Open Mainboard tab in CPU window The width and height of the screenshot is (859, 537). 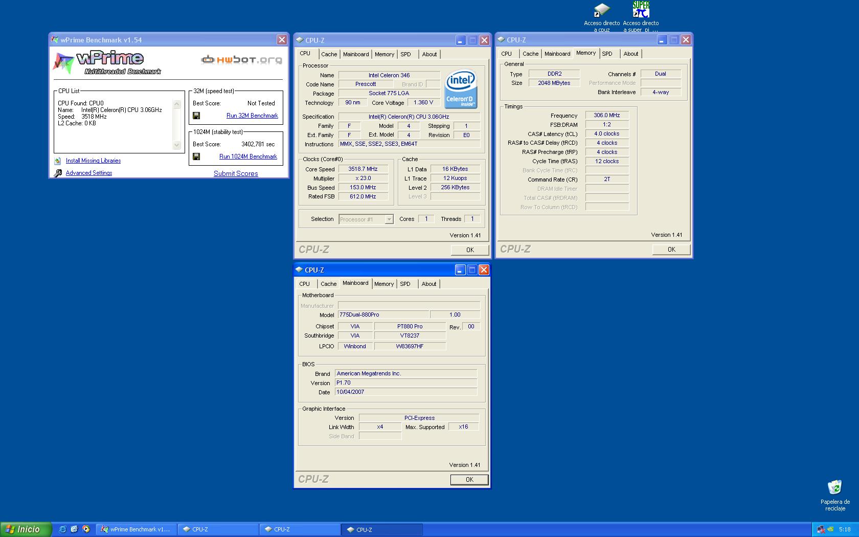(356, 54)
